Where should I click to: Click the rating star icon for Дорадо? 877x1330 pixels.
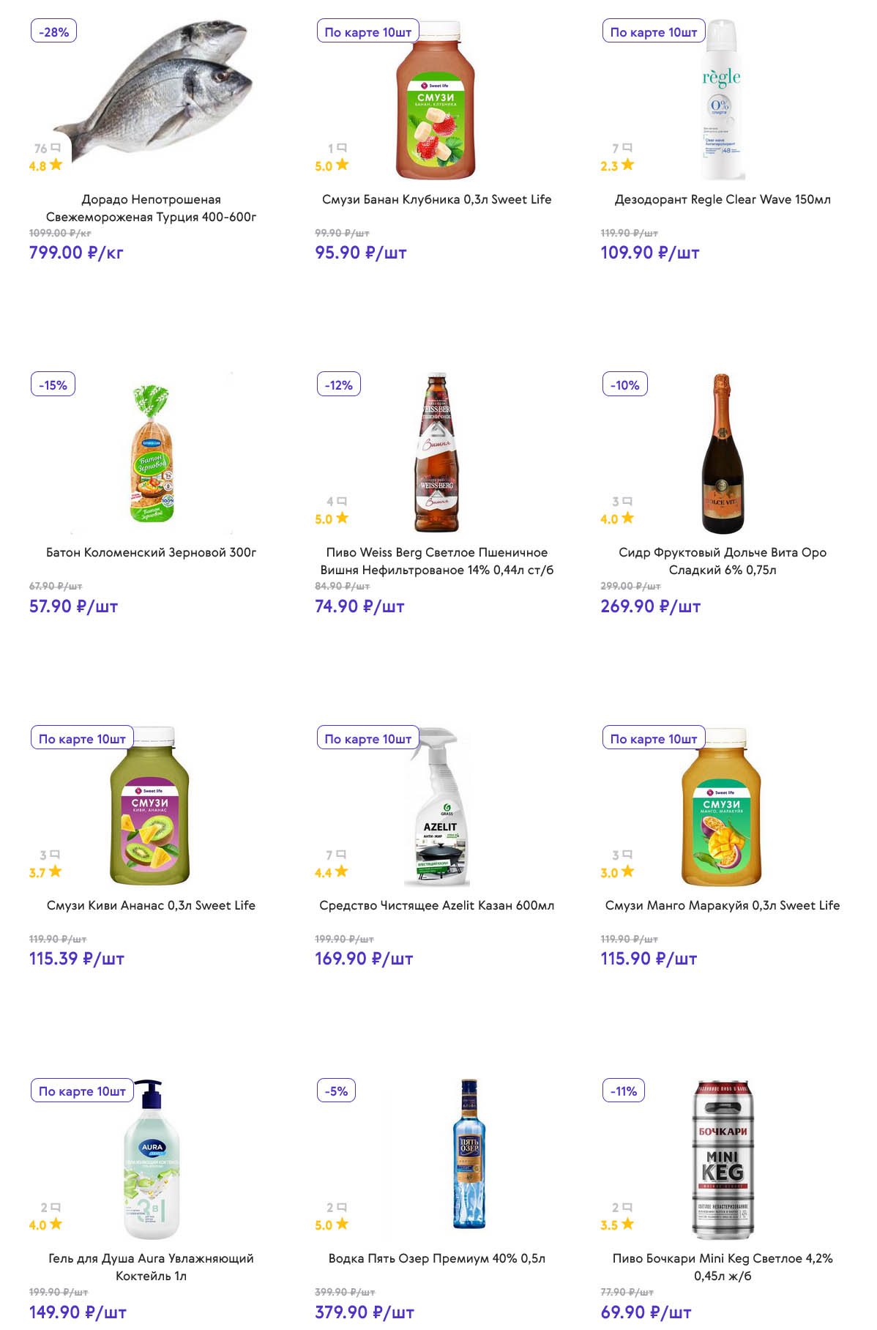click(x=56, y=165)
